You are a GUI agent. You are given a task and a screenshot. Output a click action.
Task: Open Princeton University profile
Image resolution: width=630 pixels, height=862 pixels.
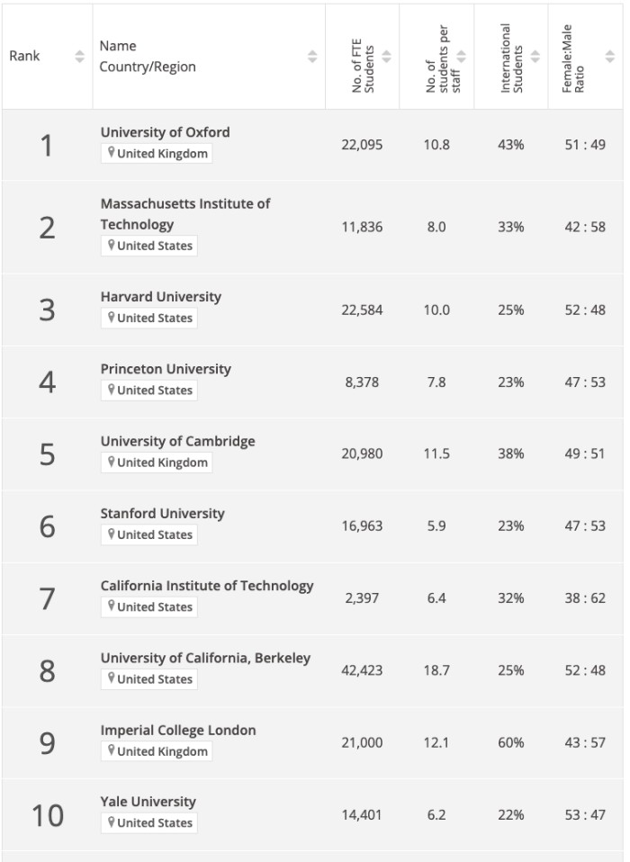pos(166,369)
